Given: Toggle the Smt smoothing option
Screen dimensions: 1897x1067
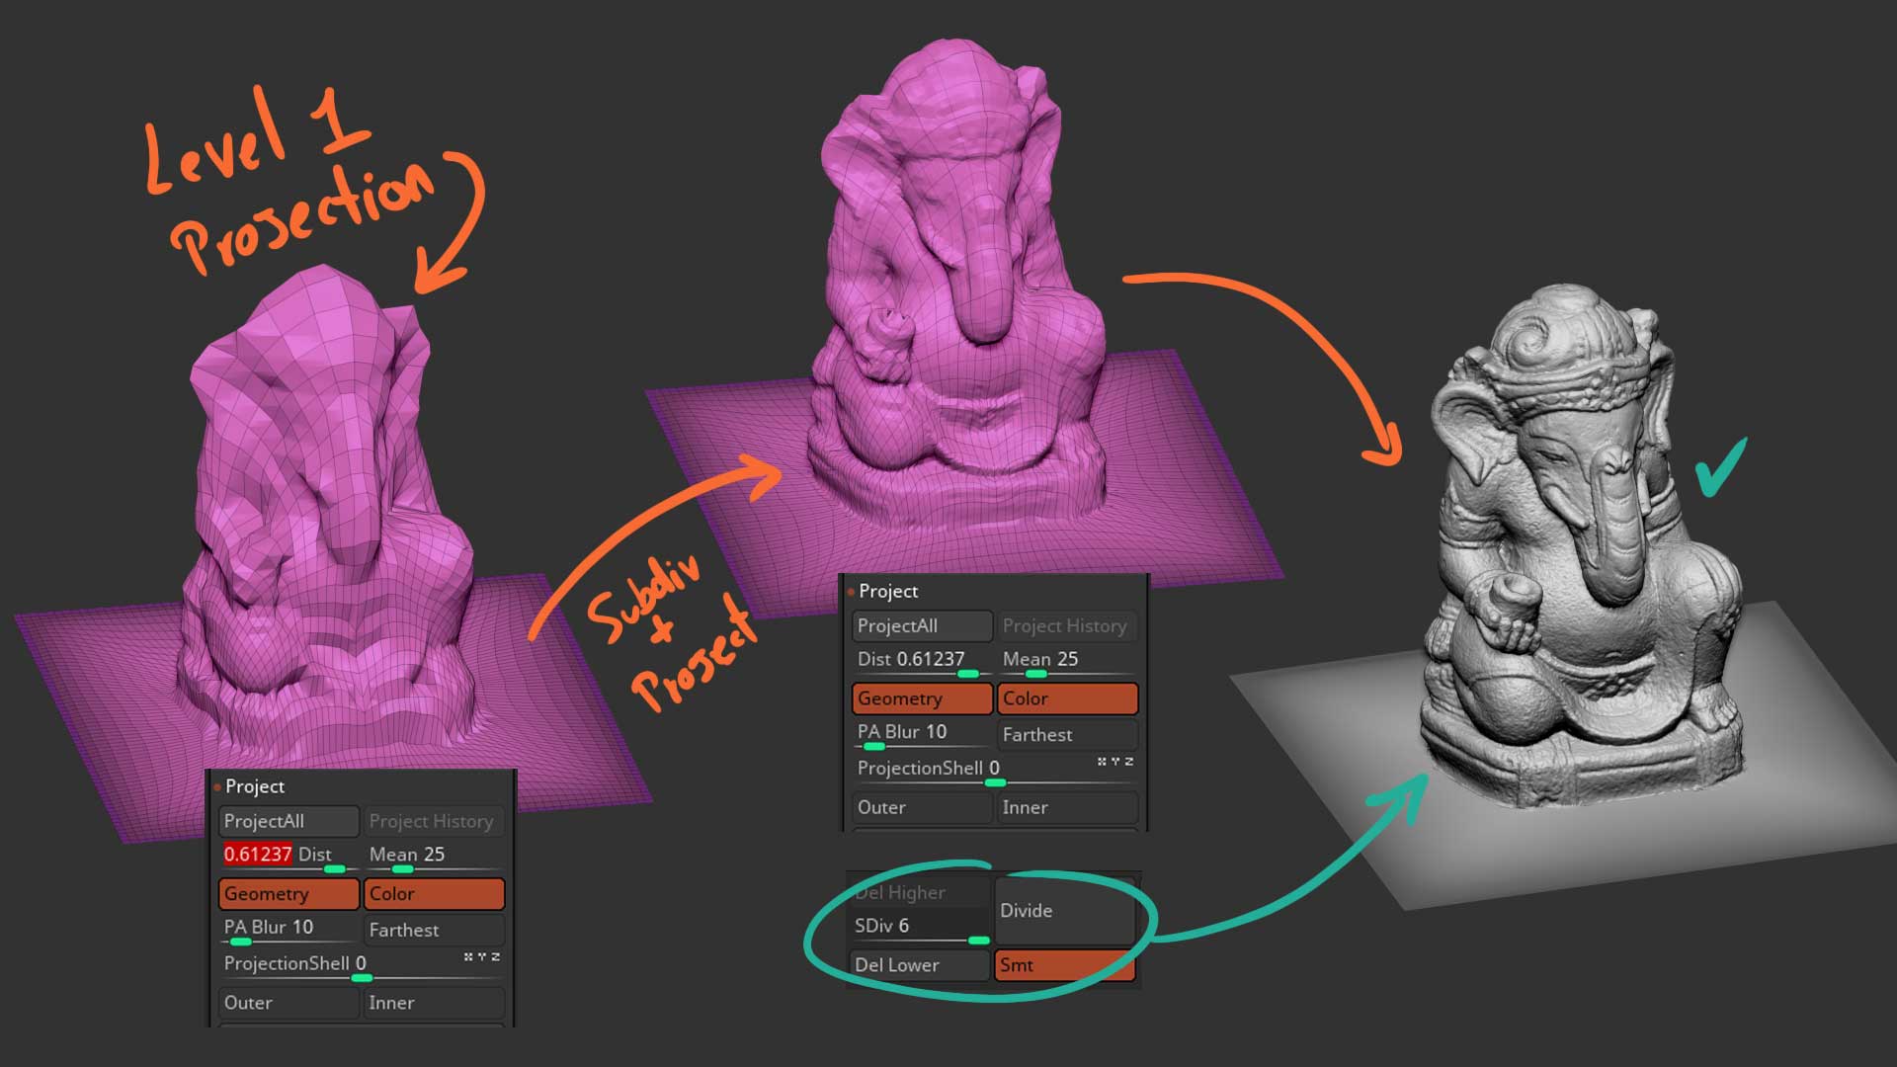Looking at the screenshot, I should point(1064,965).
